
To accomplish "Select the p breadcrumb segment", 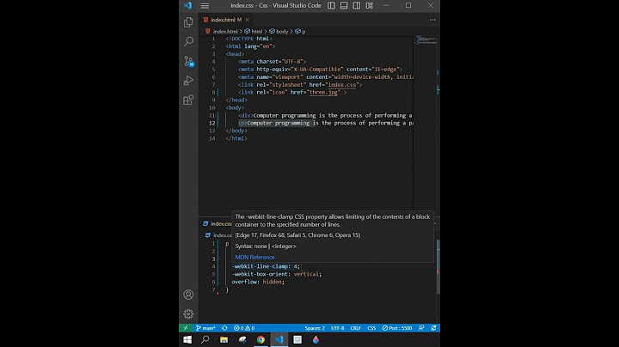I will coord(300,32).
